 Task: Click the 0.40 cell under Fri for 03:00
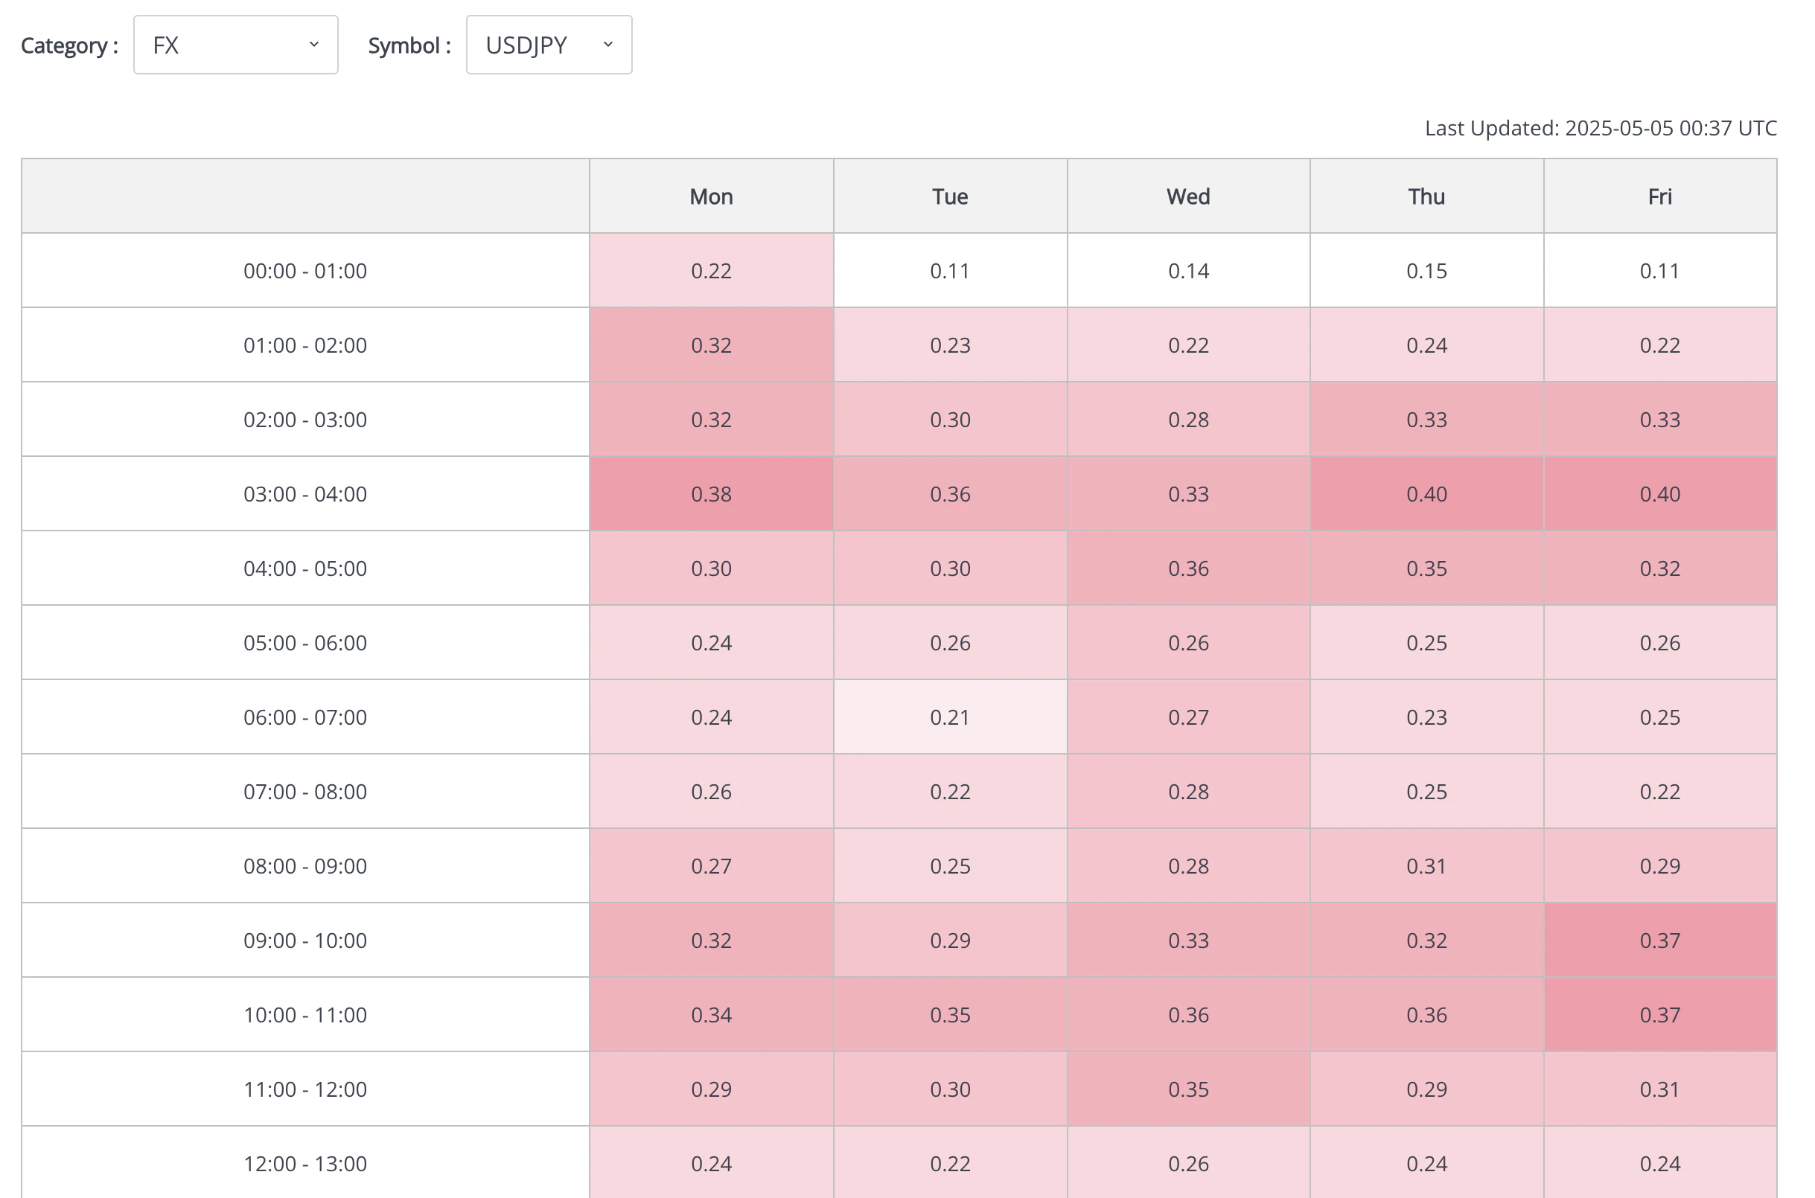click(x=1660, y=493)
